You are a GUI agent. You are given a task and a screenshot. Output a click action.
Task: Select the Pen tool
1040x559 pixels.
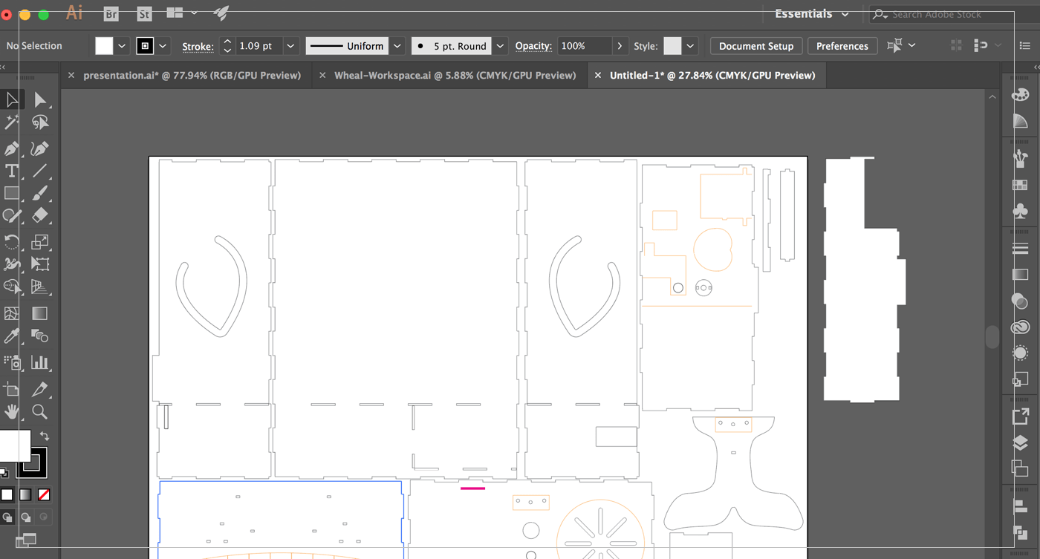click(12, 148)
